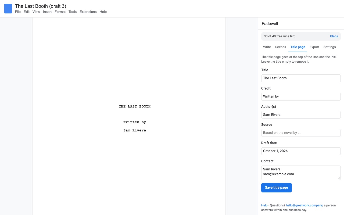Click the Source input field

tap(301, 133)
